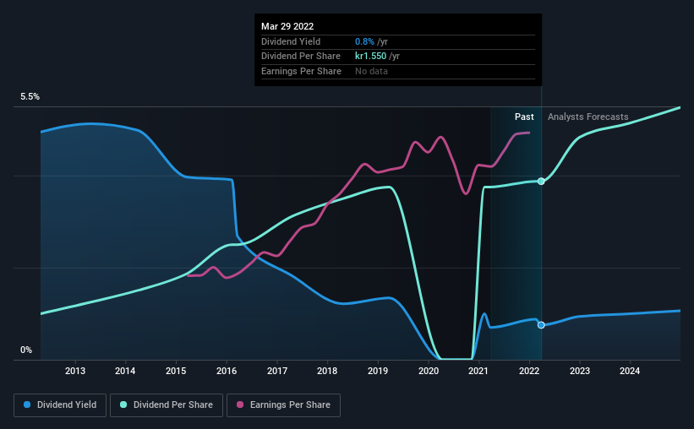Select the blue Dividend Yield data point marker
The image size is (694, 429).
coord(541,325)
